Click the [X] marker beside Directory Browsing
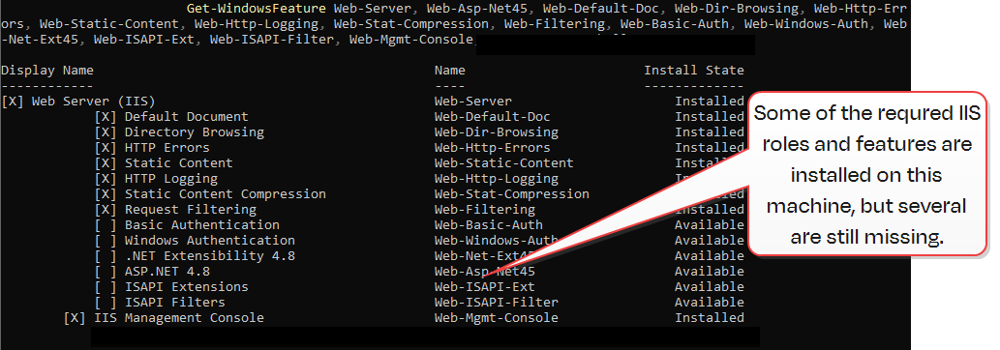The width and height of the screenshot is (1000, 350). coord(106,132)
